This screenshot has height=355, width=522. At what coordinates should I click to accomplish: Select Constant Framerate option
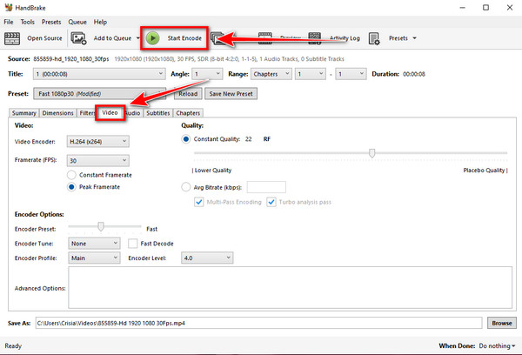coord(71,175)
